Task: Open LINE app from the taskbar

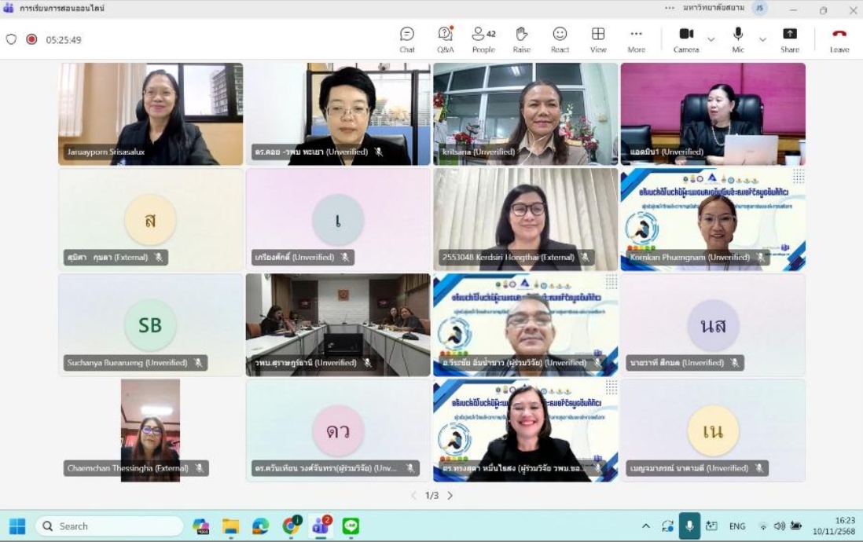Action: pyautogui.click(x=351, y=526)
